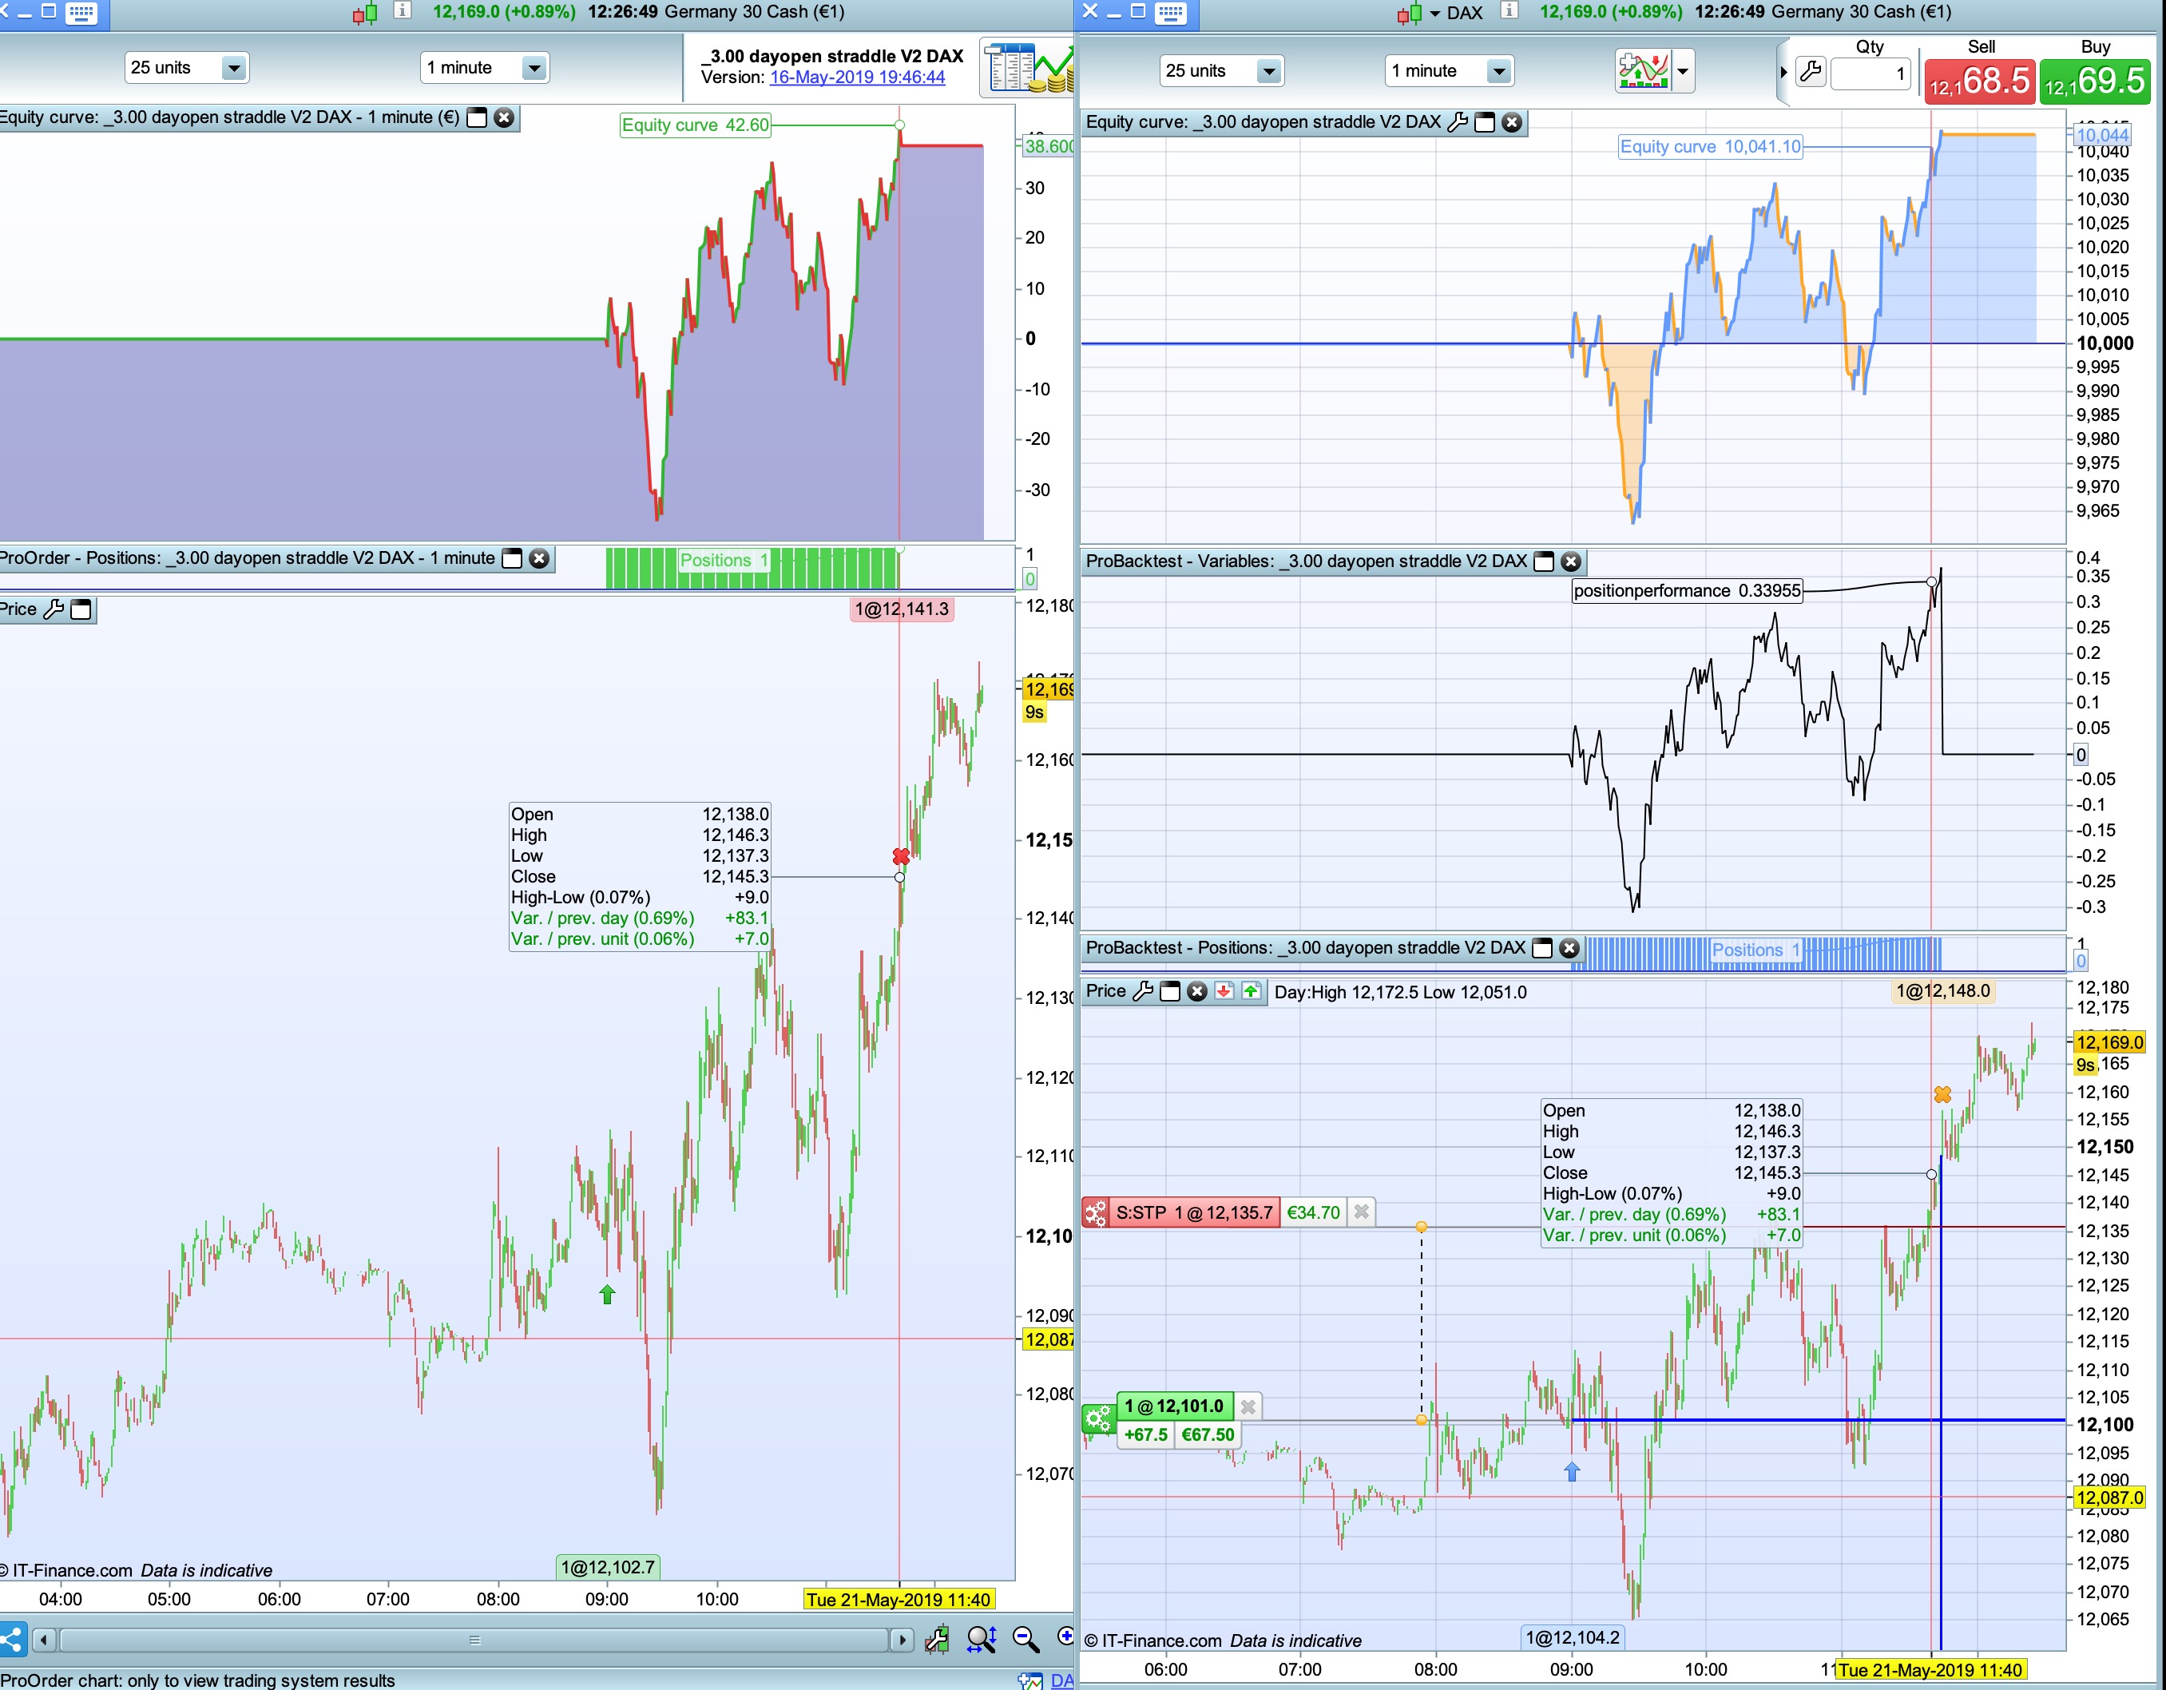The width and height of the screenshot is (2166, 1690).
Task: Open the wrench settings next to Qty
Action: tap(1810, 71)
